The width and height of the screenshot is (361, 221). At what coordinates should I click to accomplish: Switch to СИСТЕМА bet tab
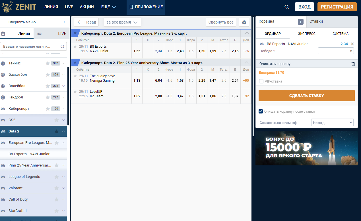tap(341, 33)
